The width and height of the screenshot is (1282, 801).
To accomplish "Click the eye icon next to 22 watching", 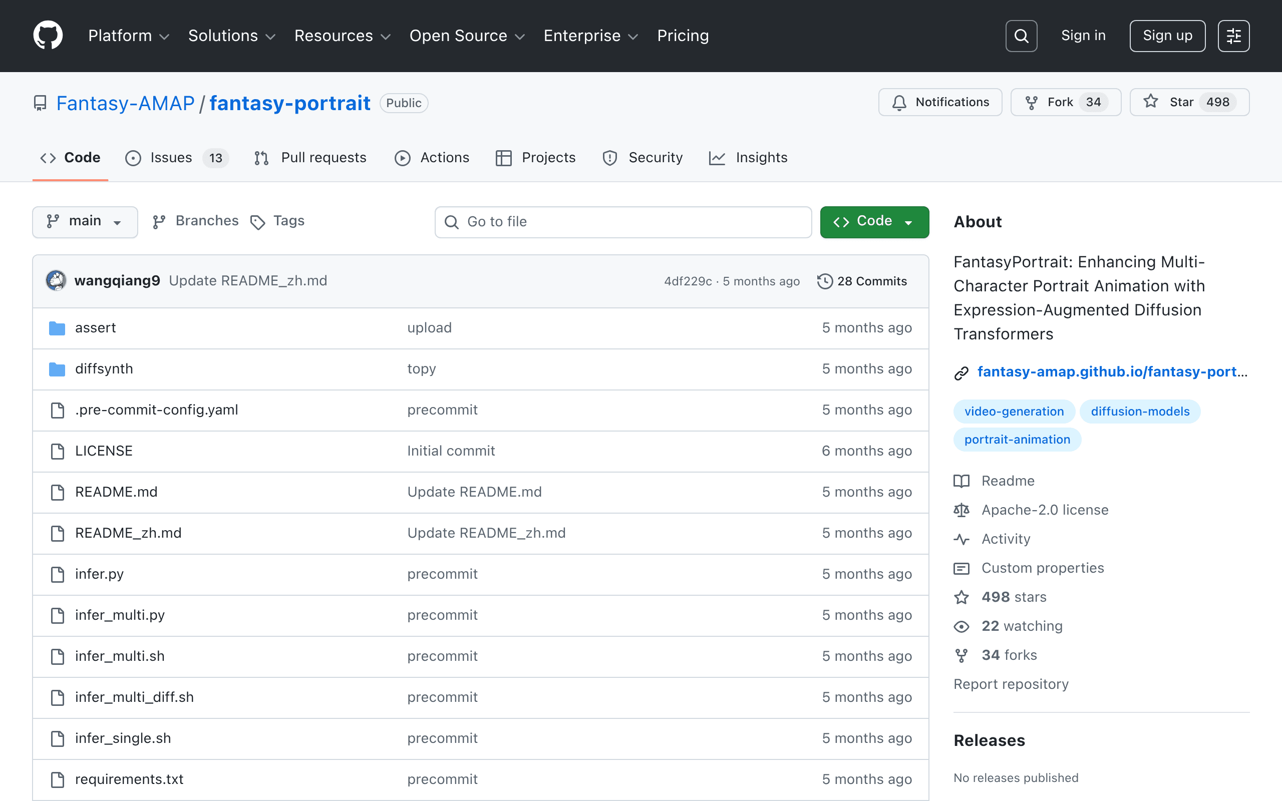I will [x=961, y=627].
